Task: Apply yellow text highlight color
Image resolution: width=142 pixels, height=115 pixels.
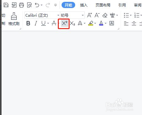Action: 91,23
